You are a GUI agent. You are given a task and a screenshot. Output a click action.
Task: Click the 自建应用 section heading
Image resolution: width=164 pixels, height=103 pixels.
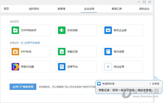click(x=14, y=43)
